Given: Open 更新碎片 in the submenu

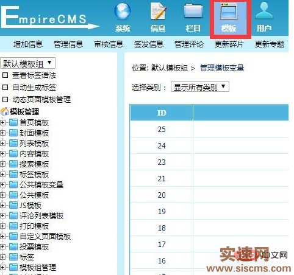Looking at the screenshot, I should (229, 44).
